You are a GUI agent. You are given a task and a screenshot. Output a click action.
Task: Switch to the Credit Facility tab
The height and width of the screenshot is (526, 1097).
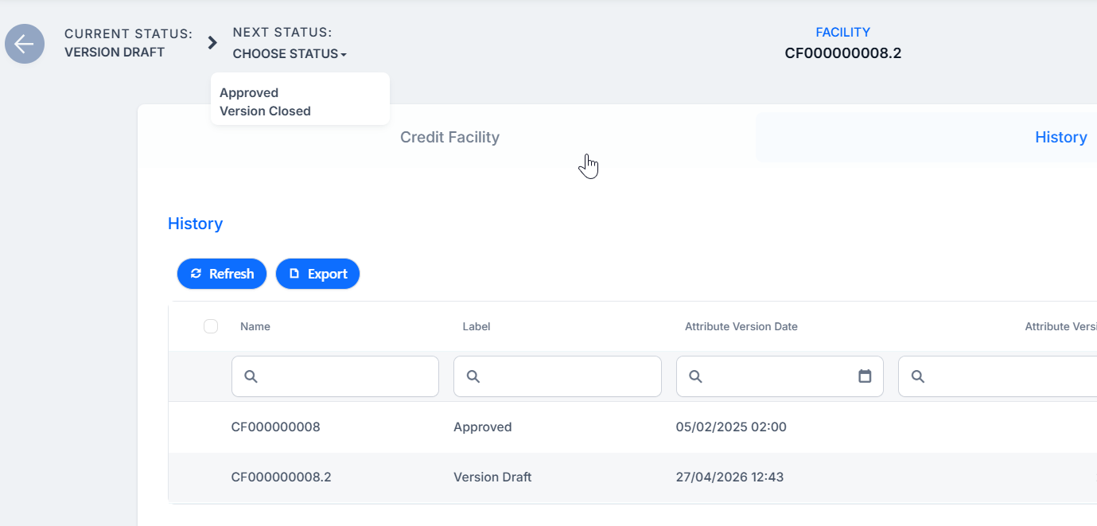449,138
